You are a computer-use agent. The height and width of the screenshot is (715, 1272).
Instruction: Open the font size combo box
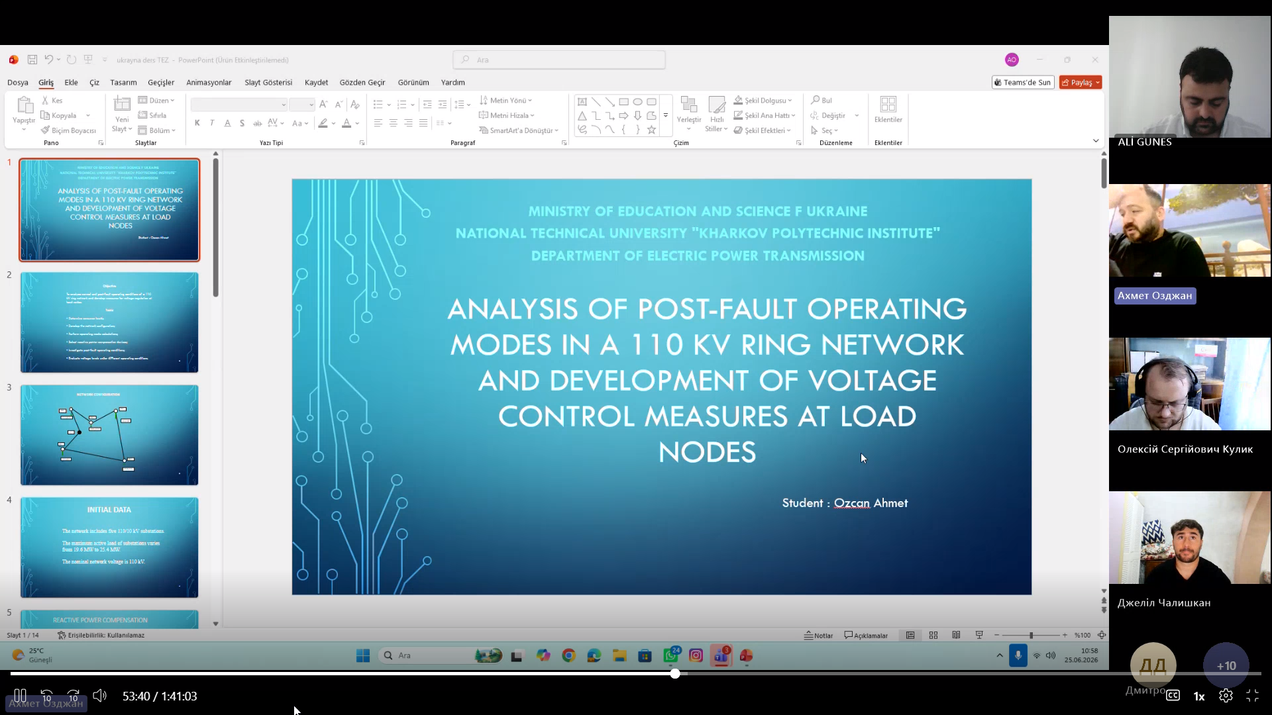click(301, 105)
